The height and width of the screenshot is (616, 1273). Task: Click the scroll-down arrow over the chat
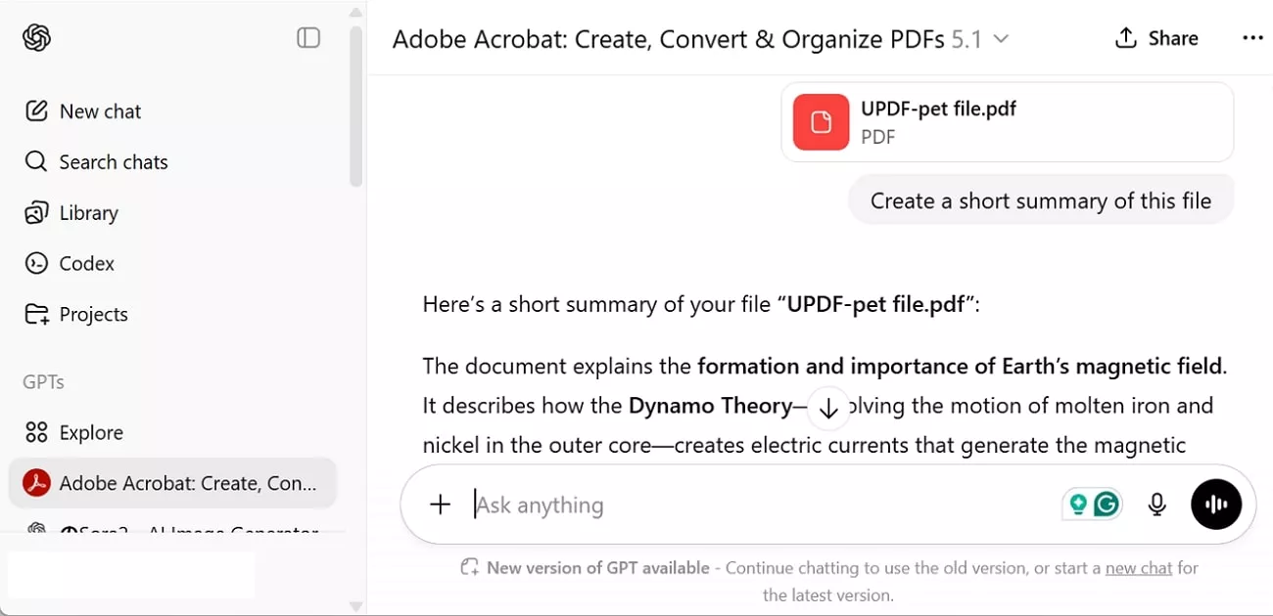(x=828, y=408)
